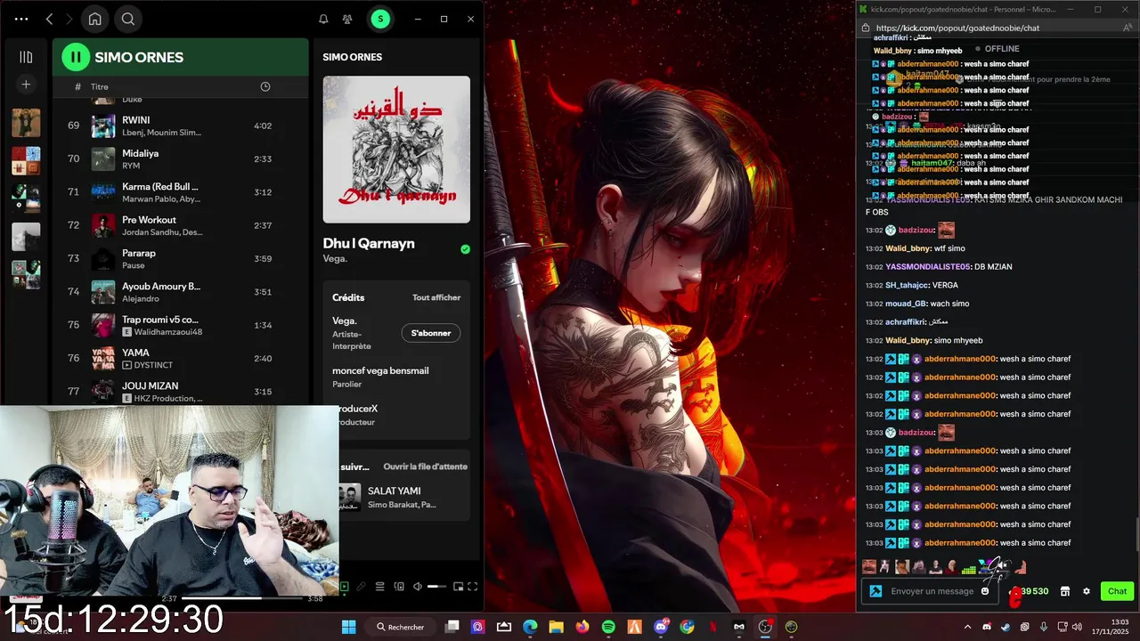Open OBS Studio from taskbar
Viewport: 1140px width, 641px height.
click(765, 627)
